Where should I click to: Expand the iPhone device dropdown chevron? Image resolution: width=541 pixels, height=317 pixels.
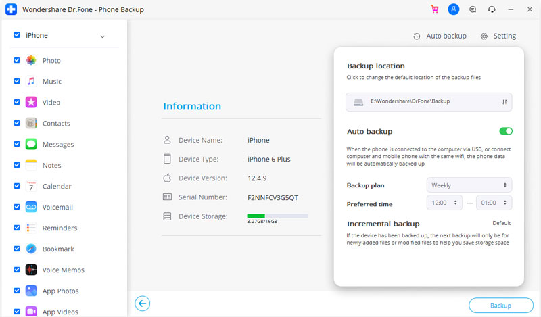tap(103, 36)
